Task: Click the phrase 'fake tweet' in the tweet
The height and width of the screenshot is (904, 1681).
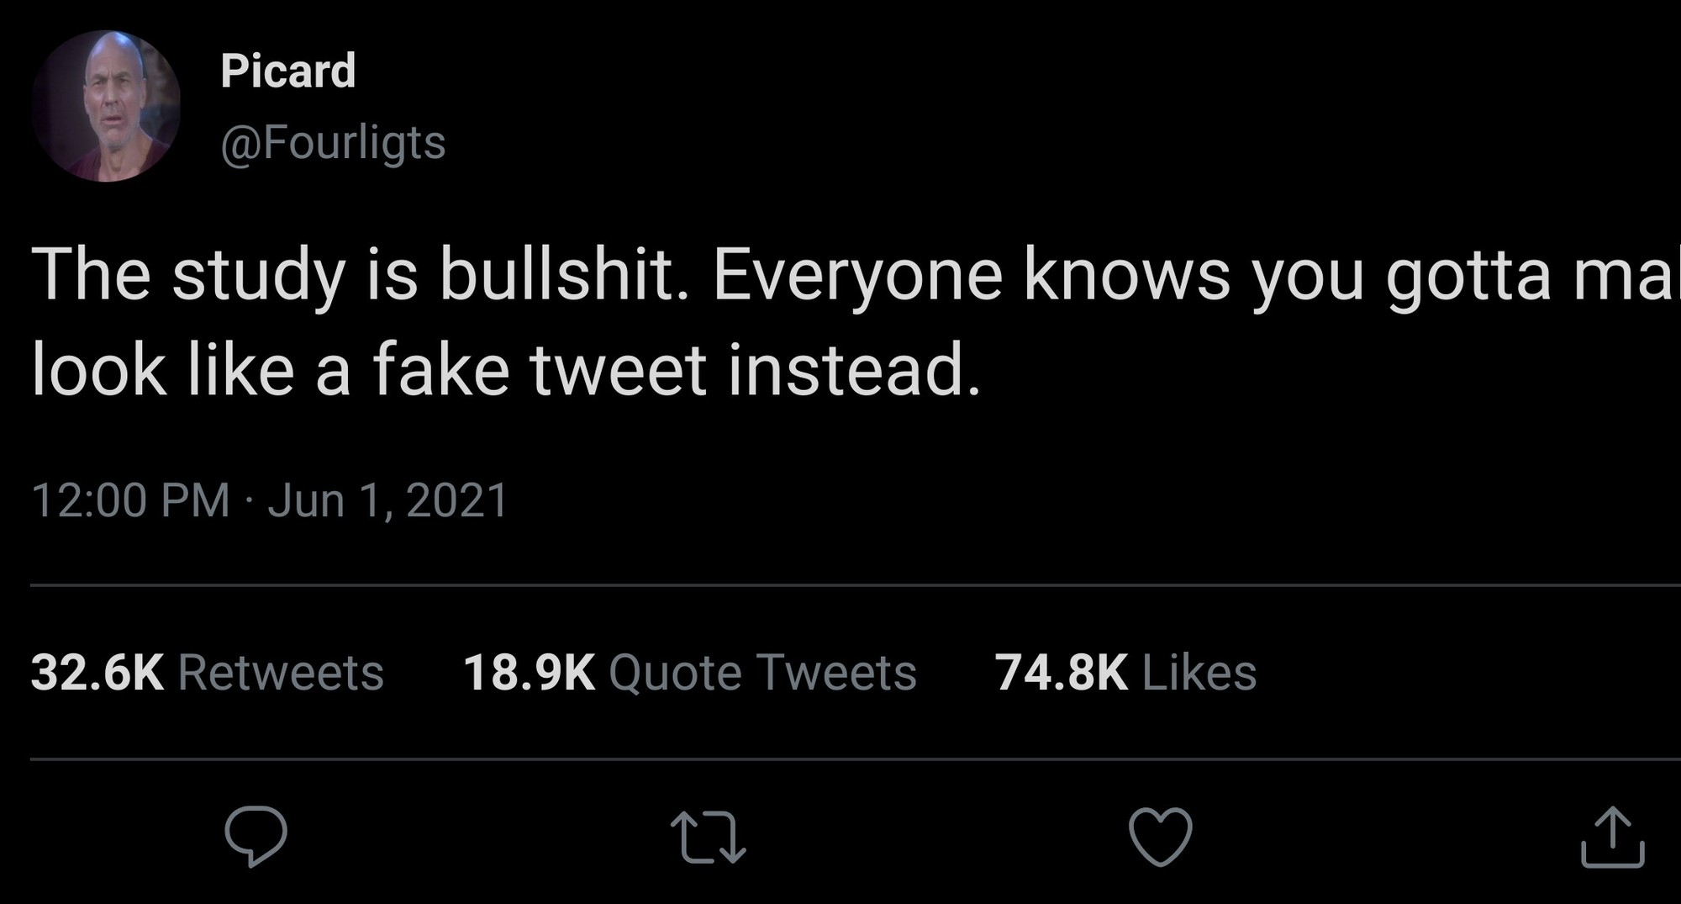Action: [538, 370]
